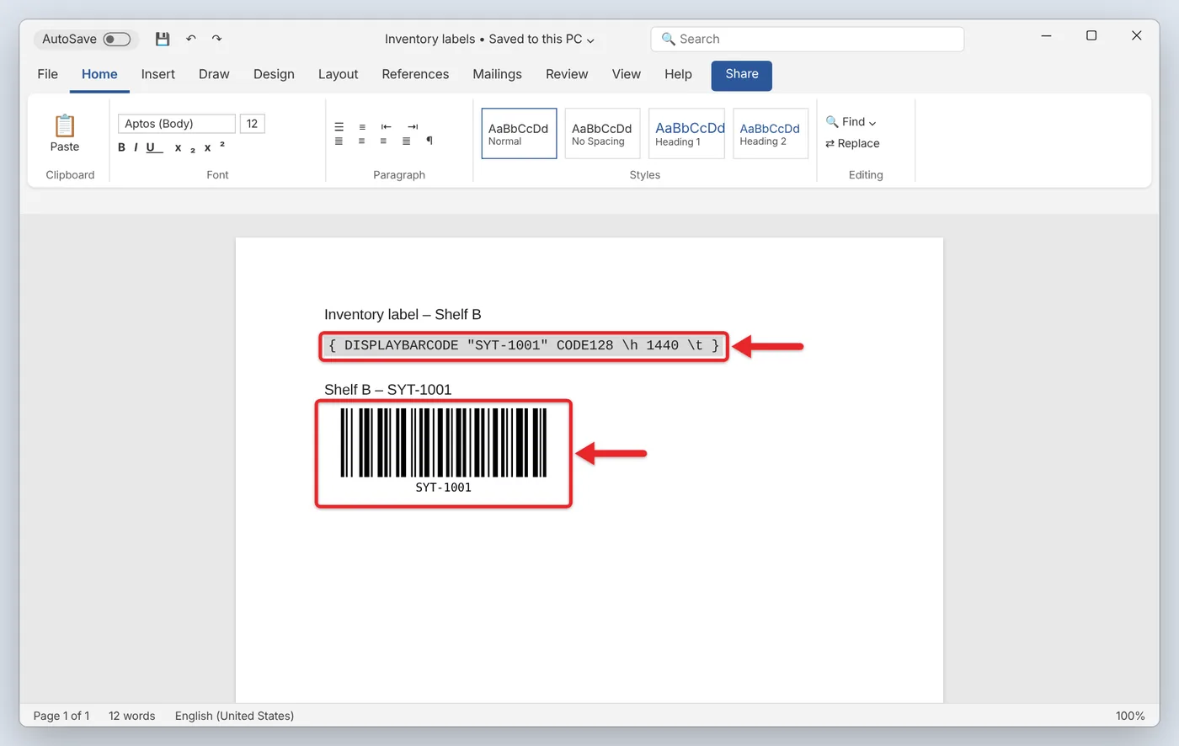Apply the Heading 1 style
1179x746 pixels.
pos(686,133)
